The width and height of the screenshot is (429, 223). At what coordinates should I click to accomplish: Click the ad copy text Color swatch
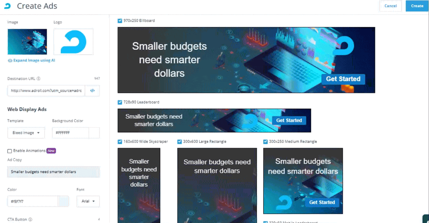coord(63,201)
